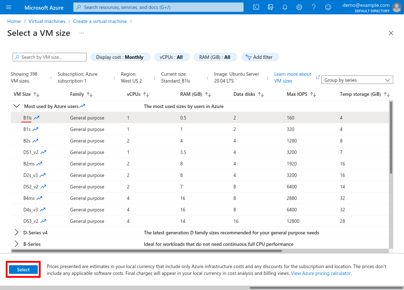Open the account avatar menu
Screen dimensions: 404x290
[x=396, y=7]
